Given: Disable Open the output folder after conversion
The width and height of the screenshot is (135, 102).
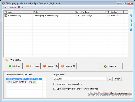Looking at the screenshot, I should [55, 89].
